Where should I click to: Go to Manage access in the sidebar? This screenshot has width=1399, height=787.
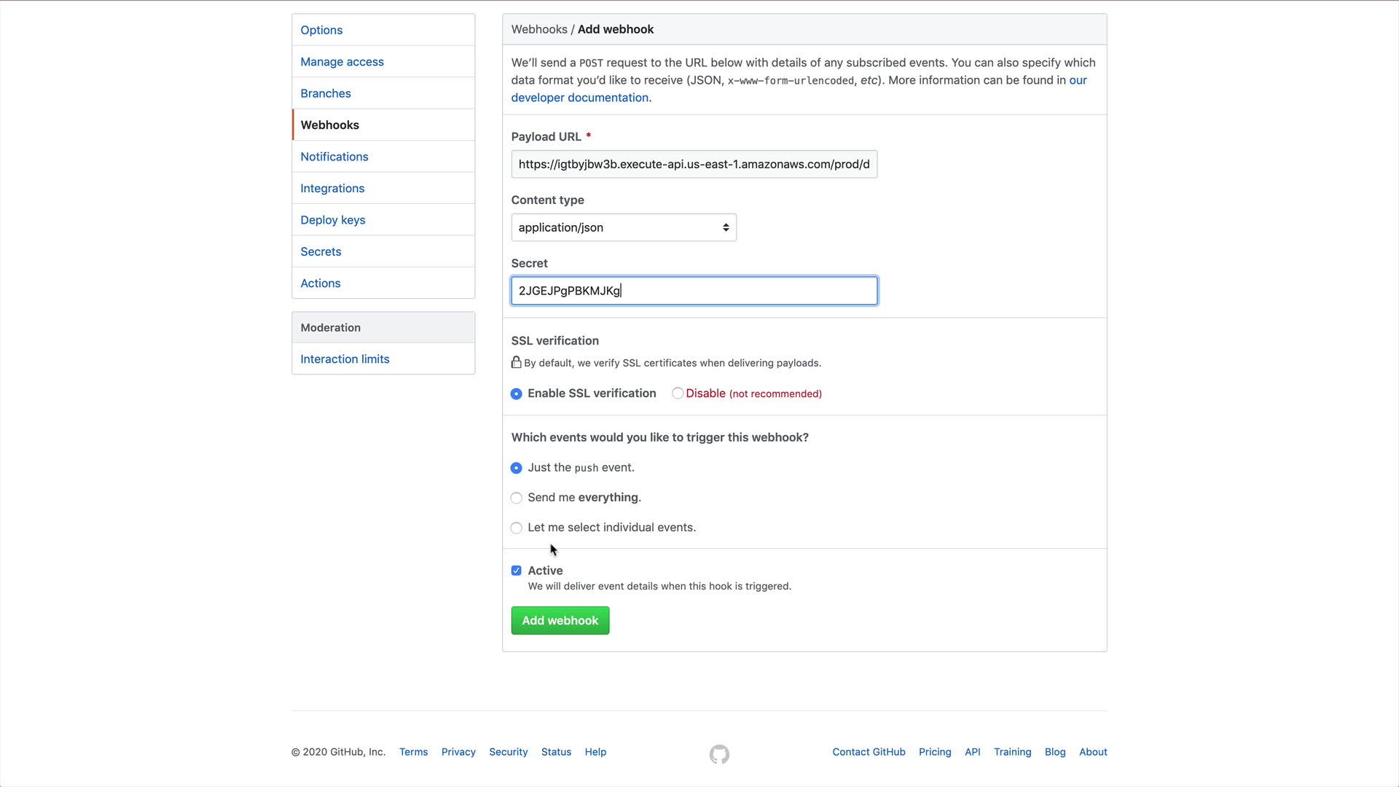click(342, 62)
